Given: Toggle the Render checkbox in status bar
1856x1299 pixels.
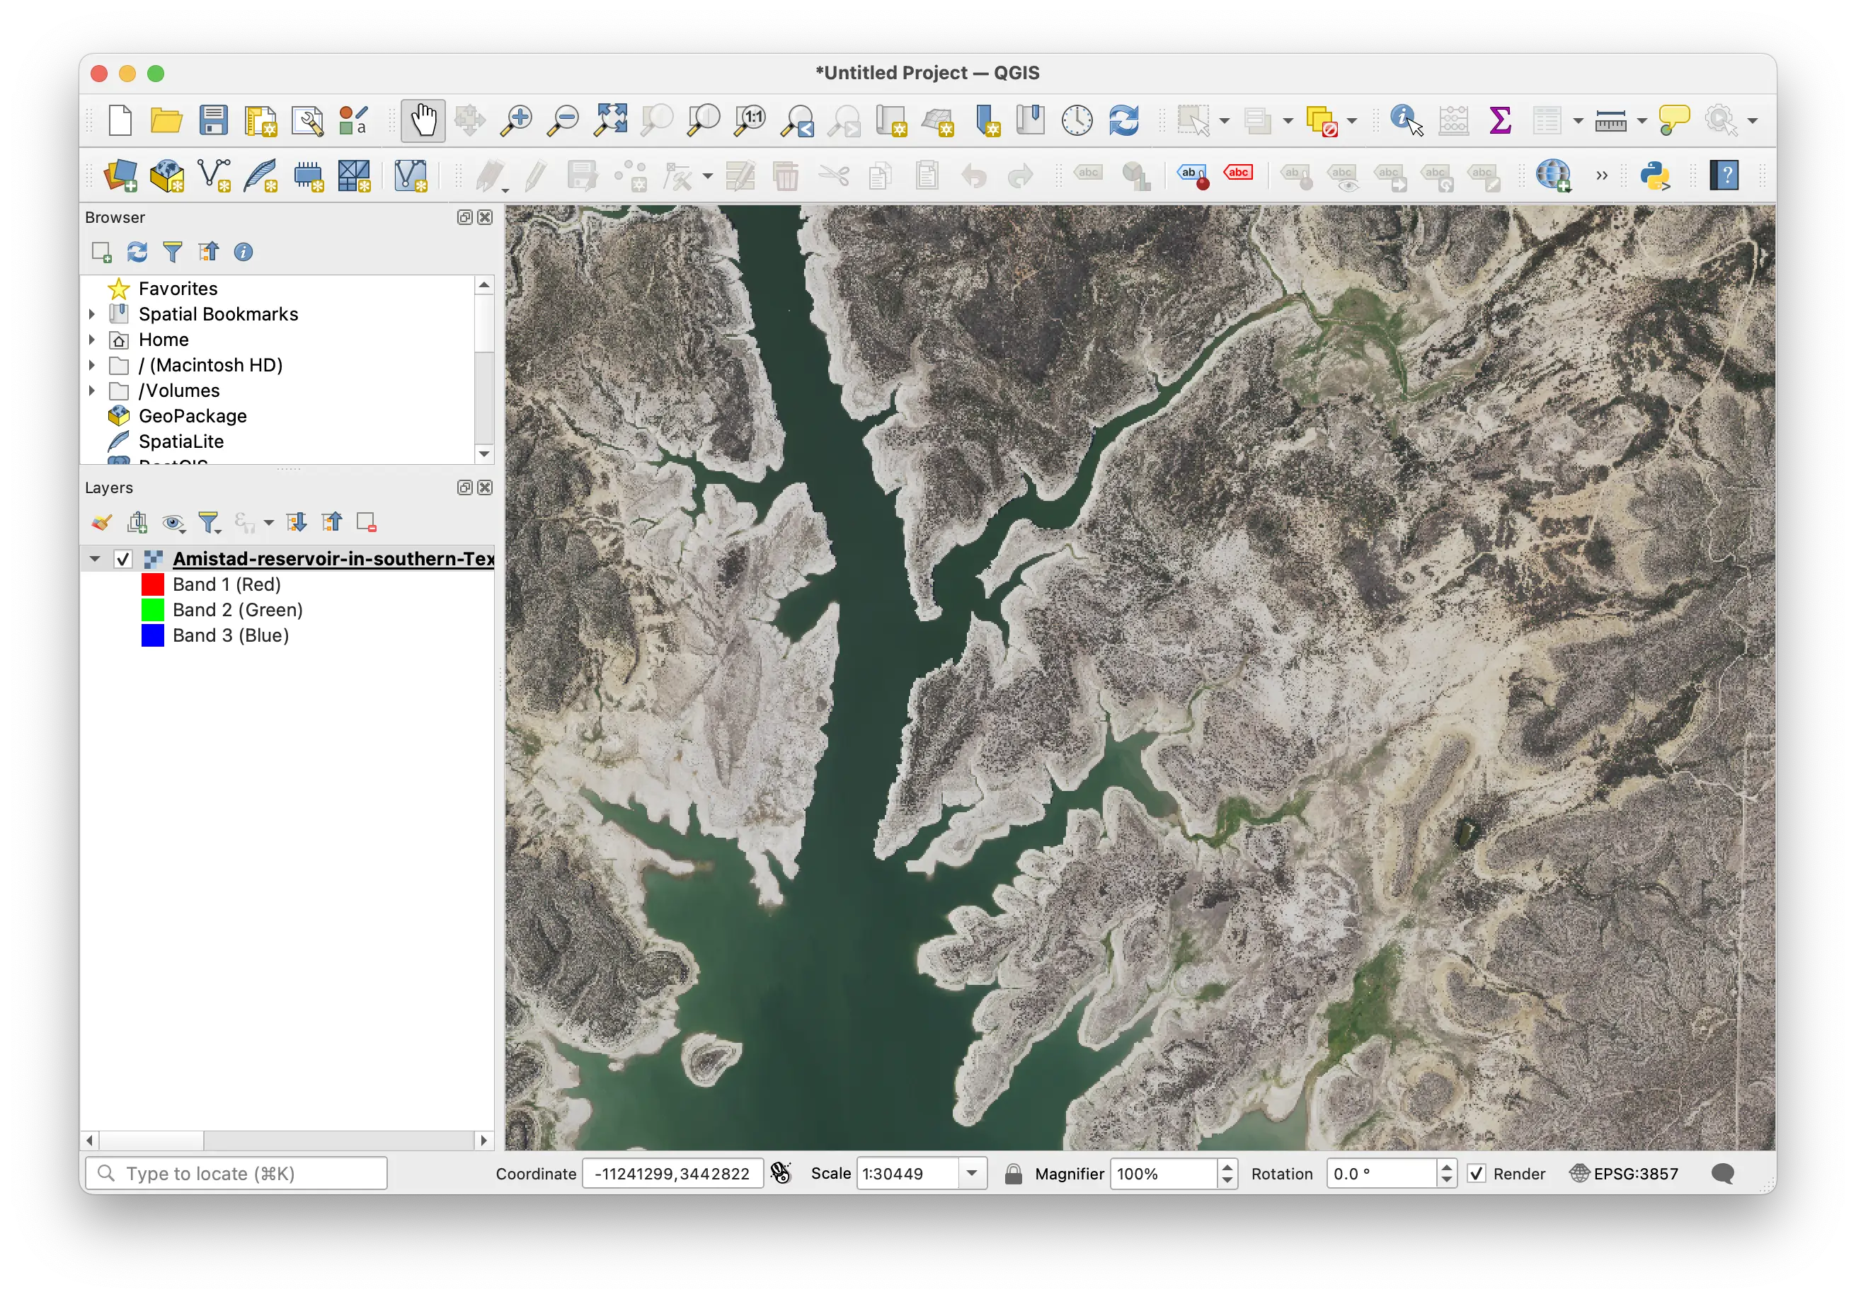Looking at the screenshot, I should (1477, 1174).
